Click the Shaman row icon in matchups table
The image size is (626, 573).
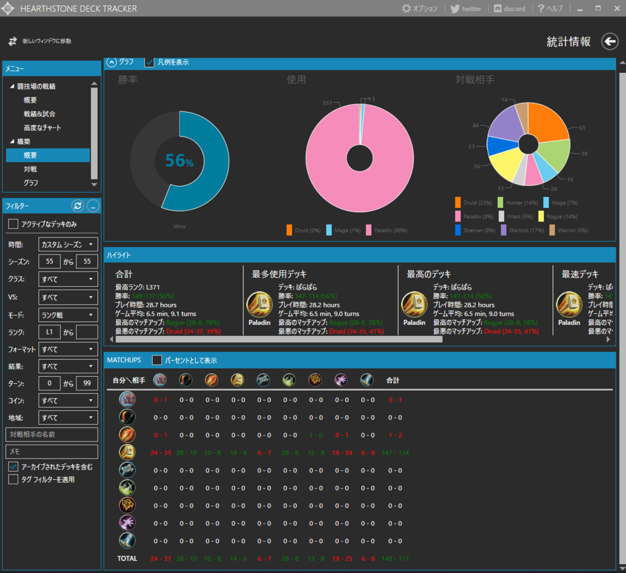tap(127, 505)
